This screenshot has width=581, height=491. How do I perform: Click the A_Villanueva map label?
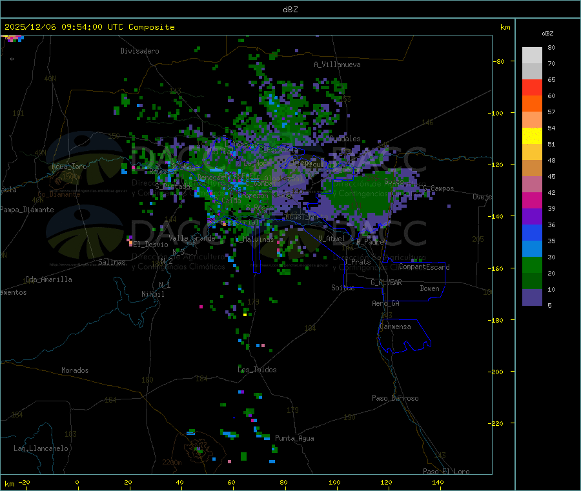pyautogui.click(x=337, y=65)
